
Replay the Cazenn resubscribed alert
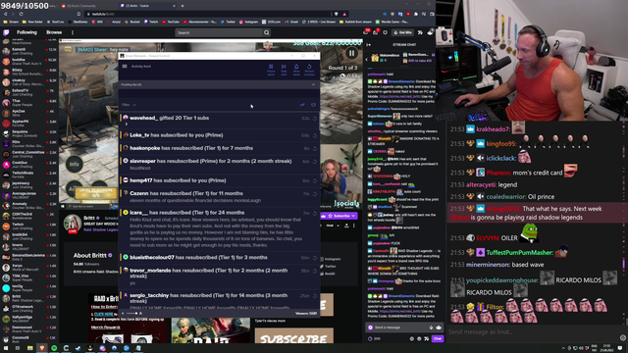click(315, 194)
